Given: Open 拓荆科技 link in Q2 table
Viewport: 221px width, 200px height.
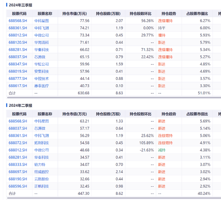Looking at the screenshot, I should (x=41, y=143).
